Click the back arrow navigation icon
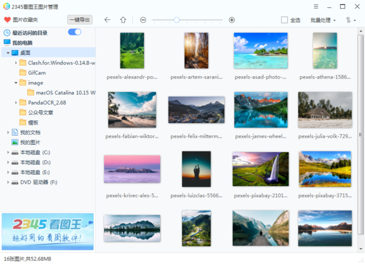Image resolution: width=365 pixels, height=264 pixels. click(x=108, y=20)
